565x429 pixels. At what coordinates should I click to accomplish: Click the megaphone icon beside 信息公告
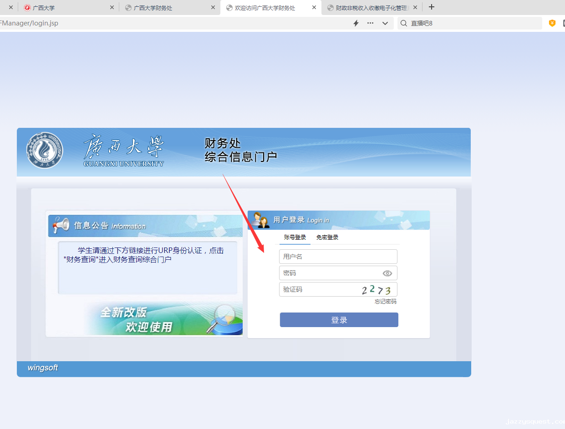tap(61, 225)
